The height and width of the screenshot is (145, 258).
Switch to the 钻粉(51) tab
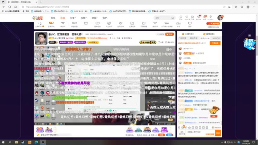click(x=216, y=38)
